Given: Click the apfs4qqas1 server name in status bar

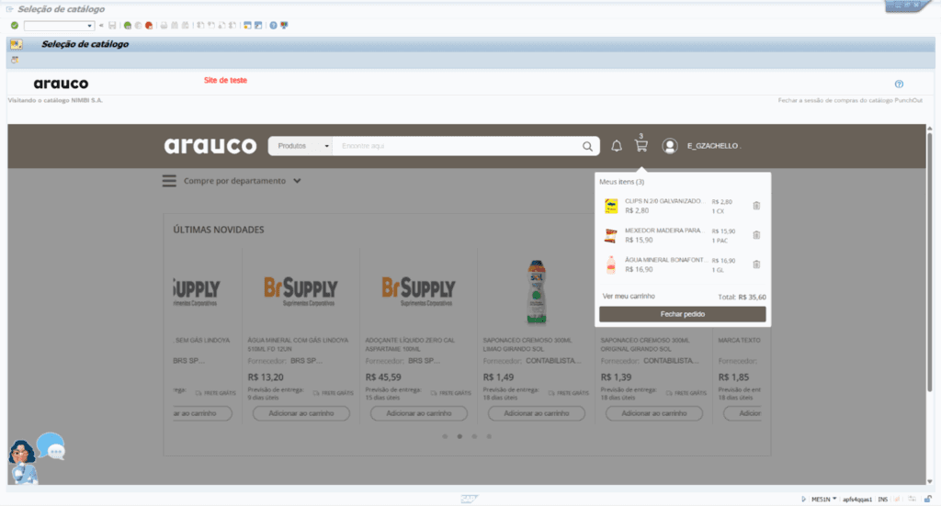Looking at the screenshot, I should pos(857,499).
